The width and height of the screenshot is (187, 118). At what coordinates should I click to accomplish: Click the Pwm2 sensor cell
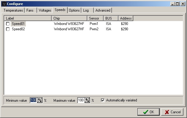click(x=94, y=29)
